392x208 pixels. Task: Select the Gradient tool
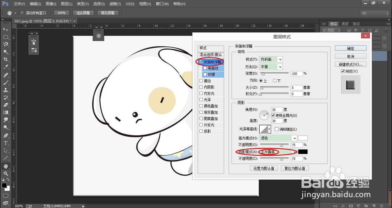[5, 112]
